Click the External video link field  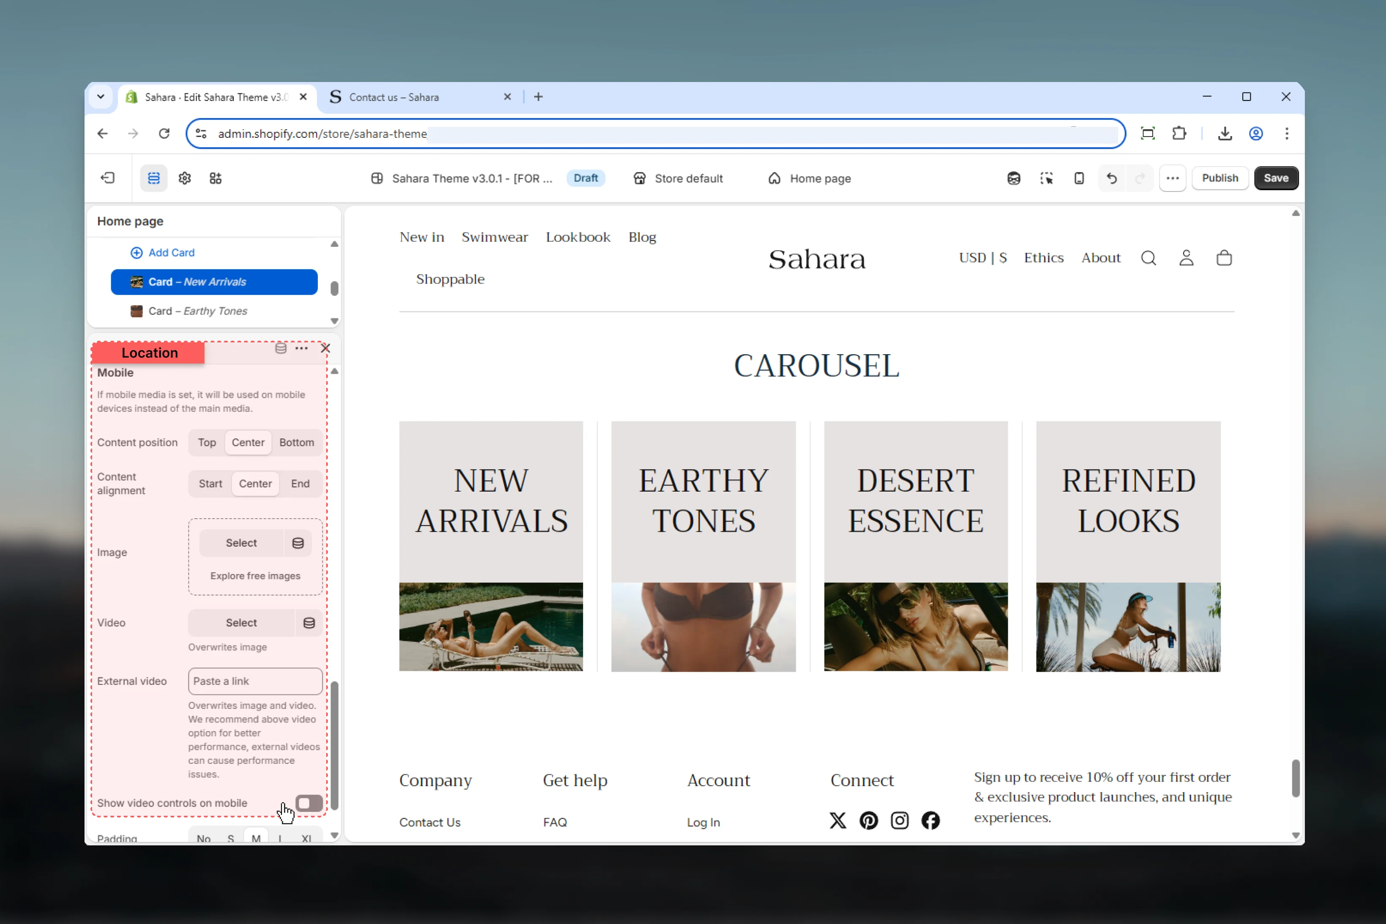click(x=255, y=681)
